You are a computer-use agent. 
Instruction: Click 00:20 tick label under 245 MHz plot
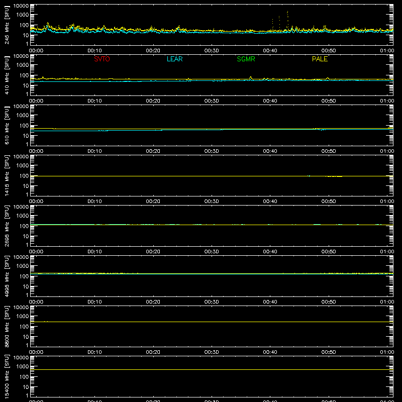point(153,51)
